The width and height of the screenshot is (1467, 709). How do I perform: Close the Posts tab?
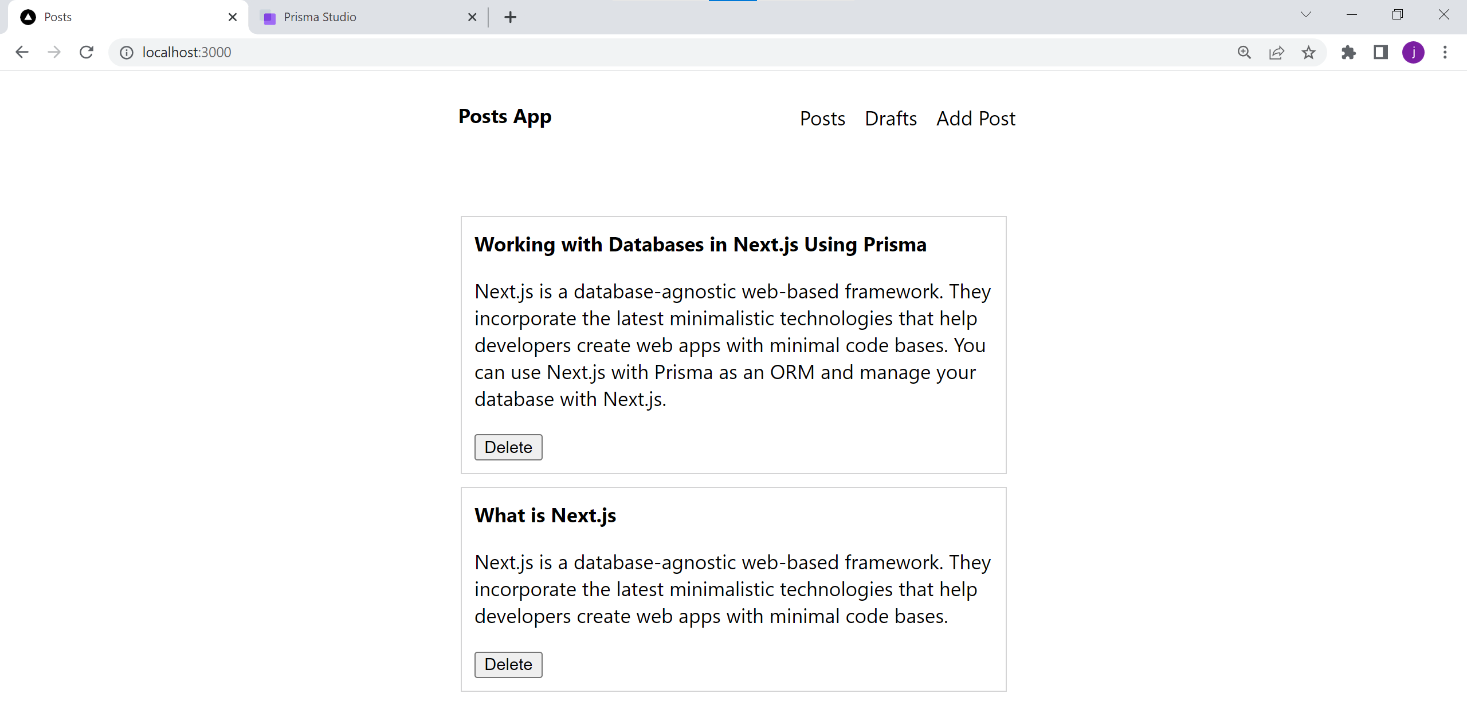tap(232, 17)
